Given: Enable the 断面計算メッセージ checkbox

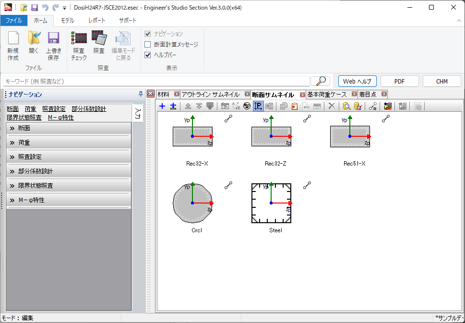Looking at the screenshot, I should coord(148,44).
